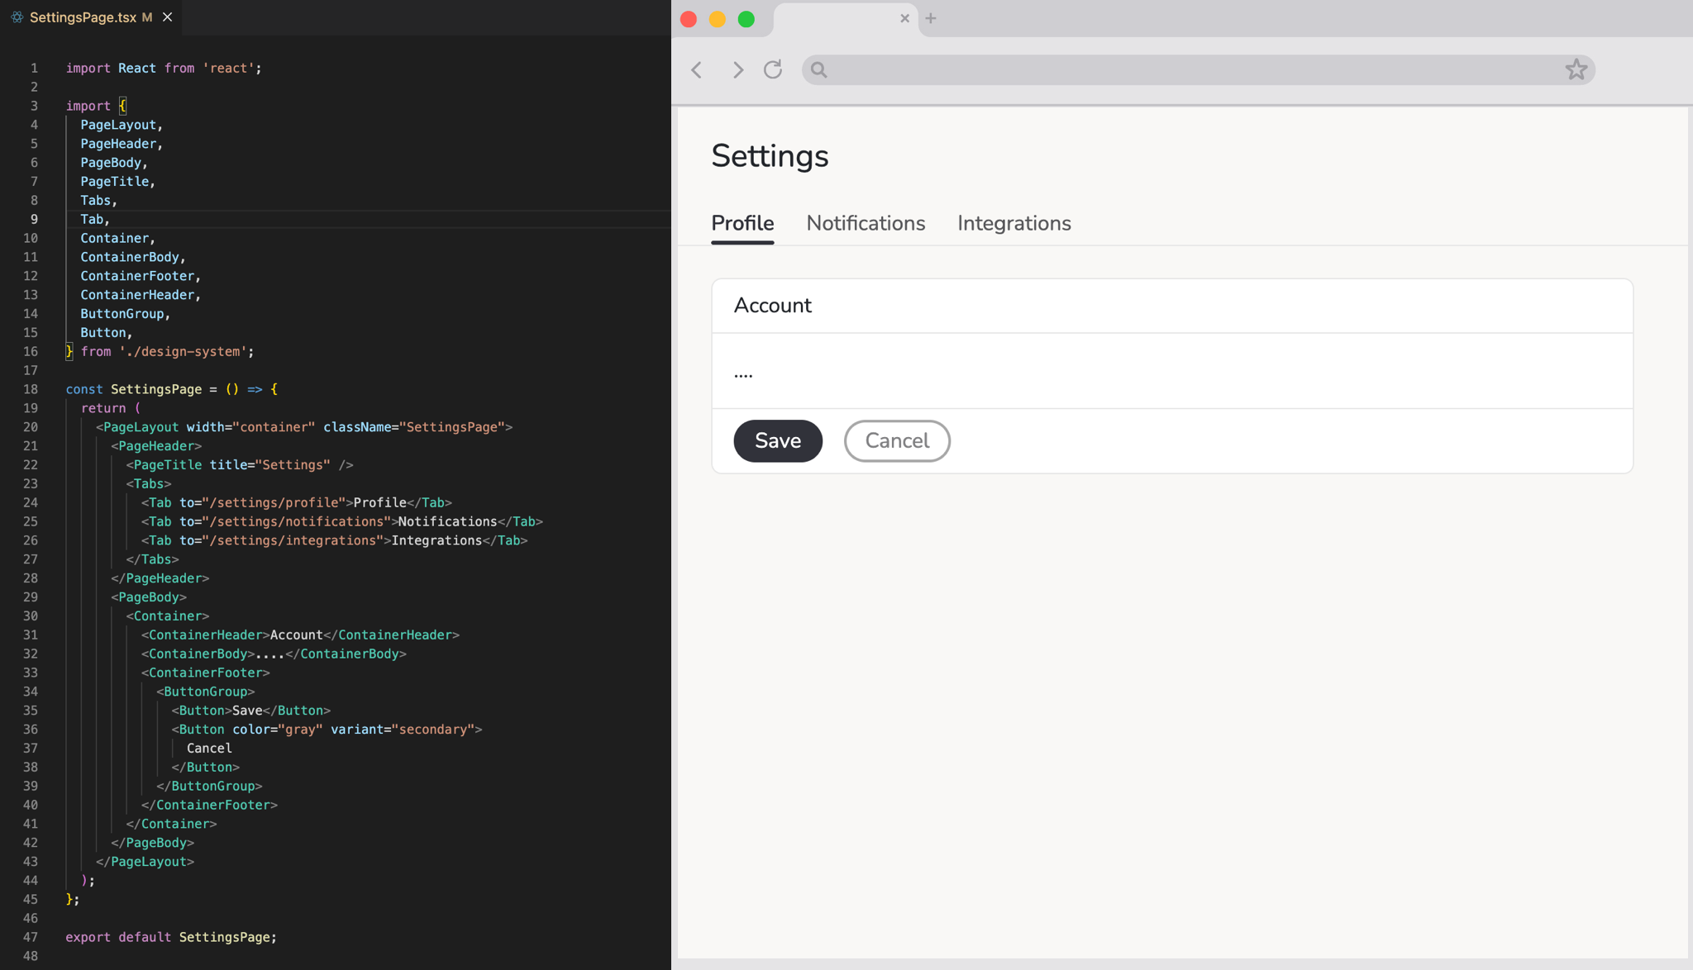Open a new browser tab with plus
Screen dimensions: 1693x970
(x=931, y=18)
